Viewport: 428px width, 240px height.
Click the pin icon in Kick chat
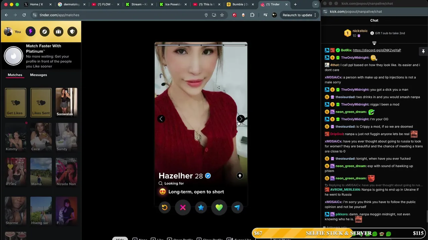(423, 51)
